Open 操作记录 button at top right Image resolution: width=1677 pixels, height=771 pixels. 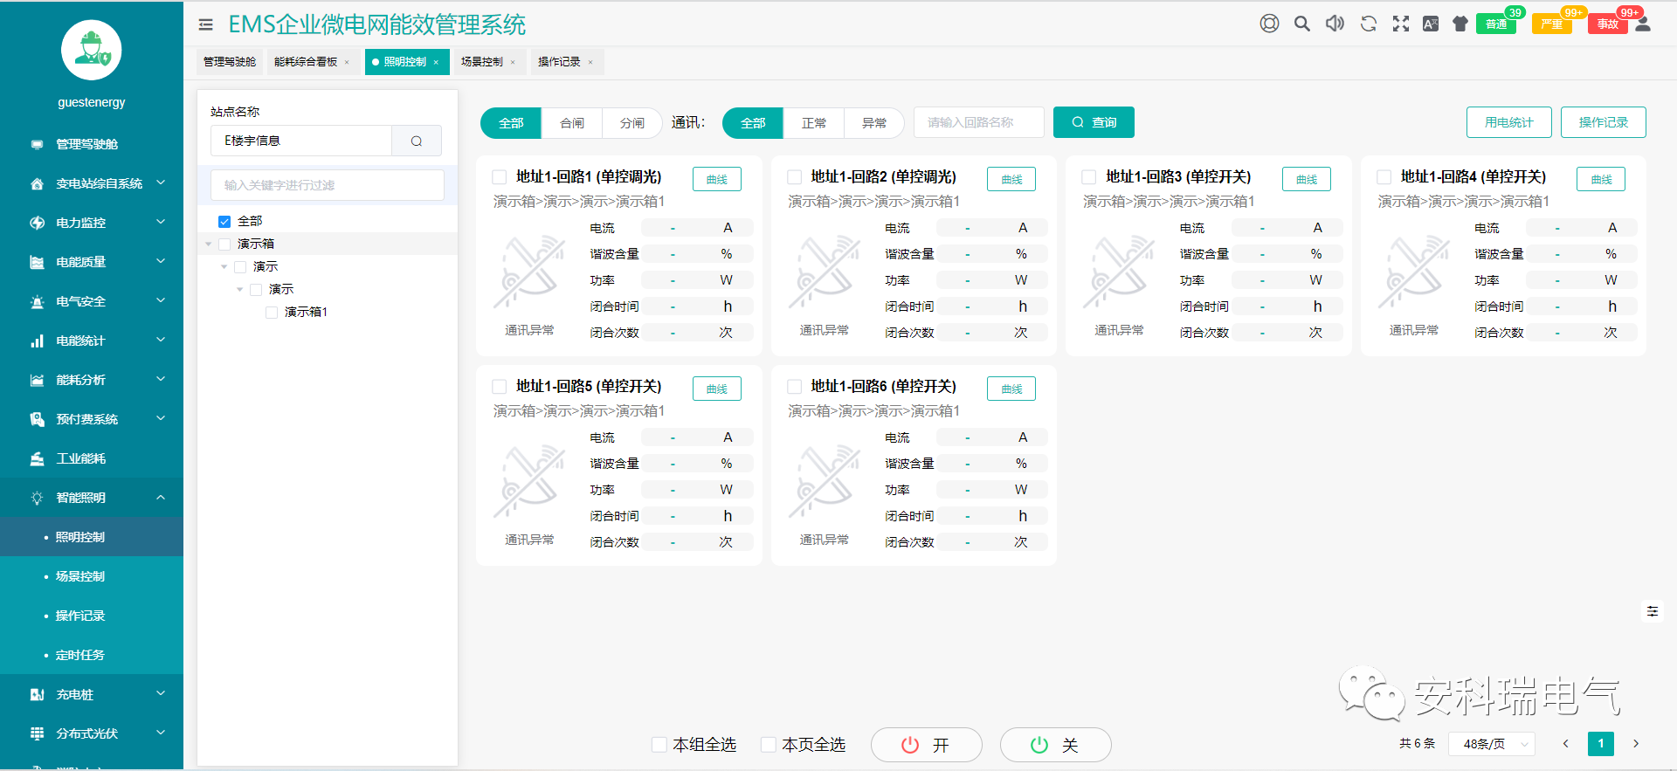coord(1604,122)
